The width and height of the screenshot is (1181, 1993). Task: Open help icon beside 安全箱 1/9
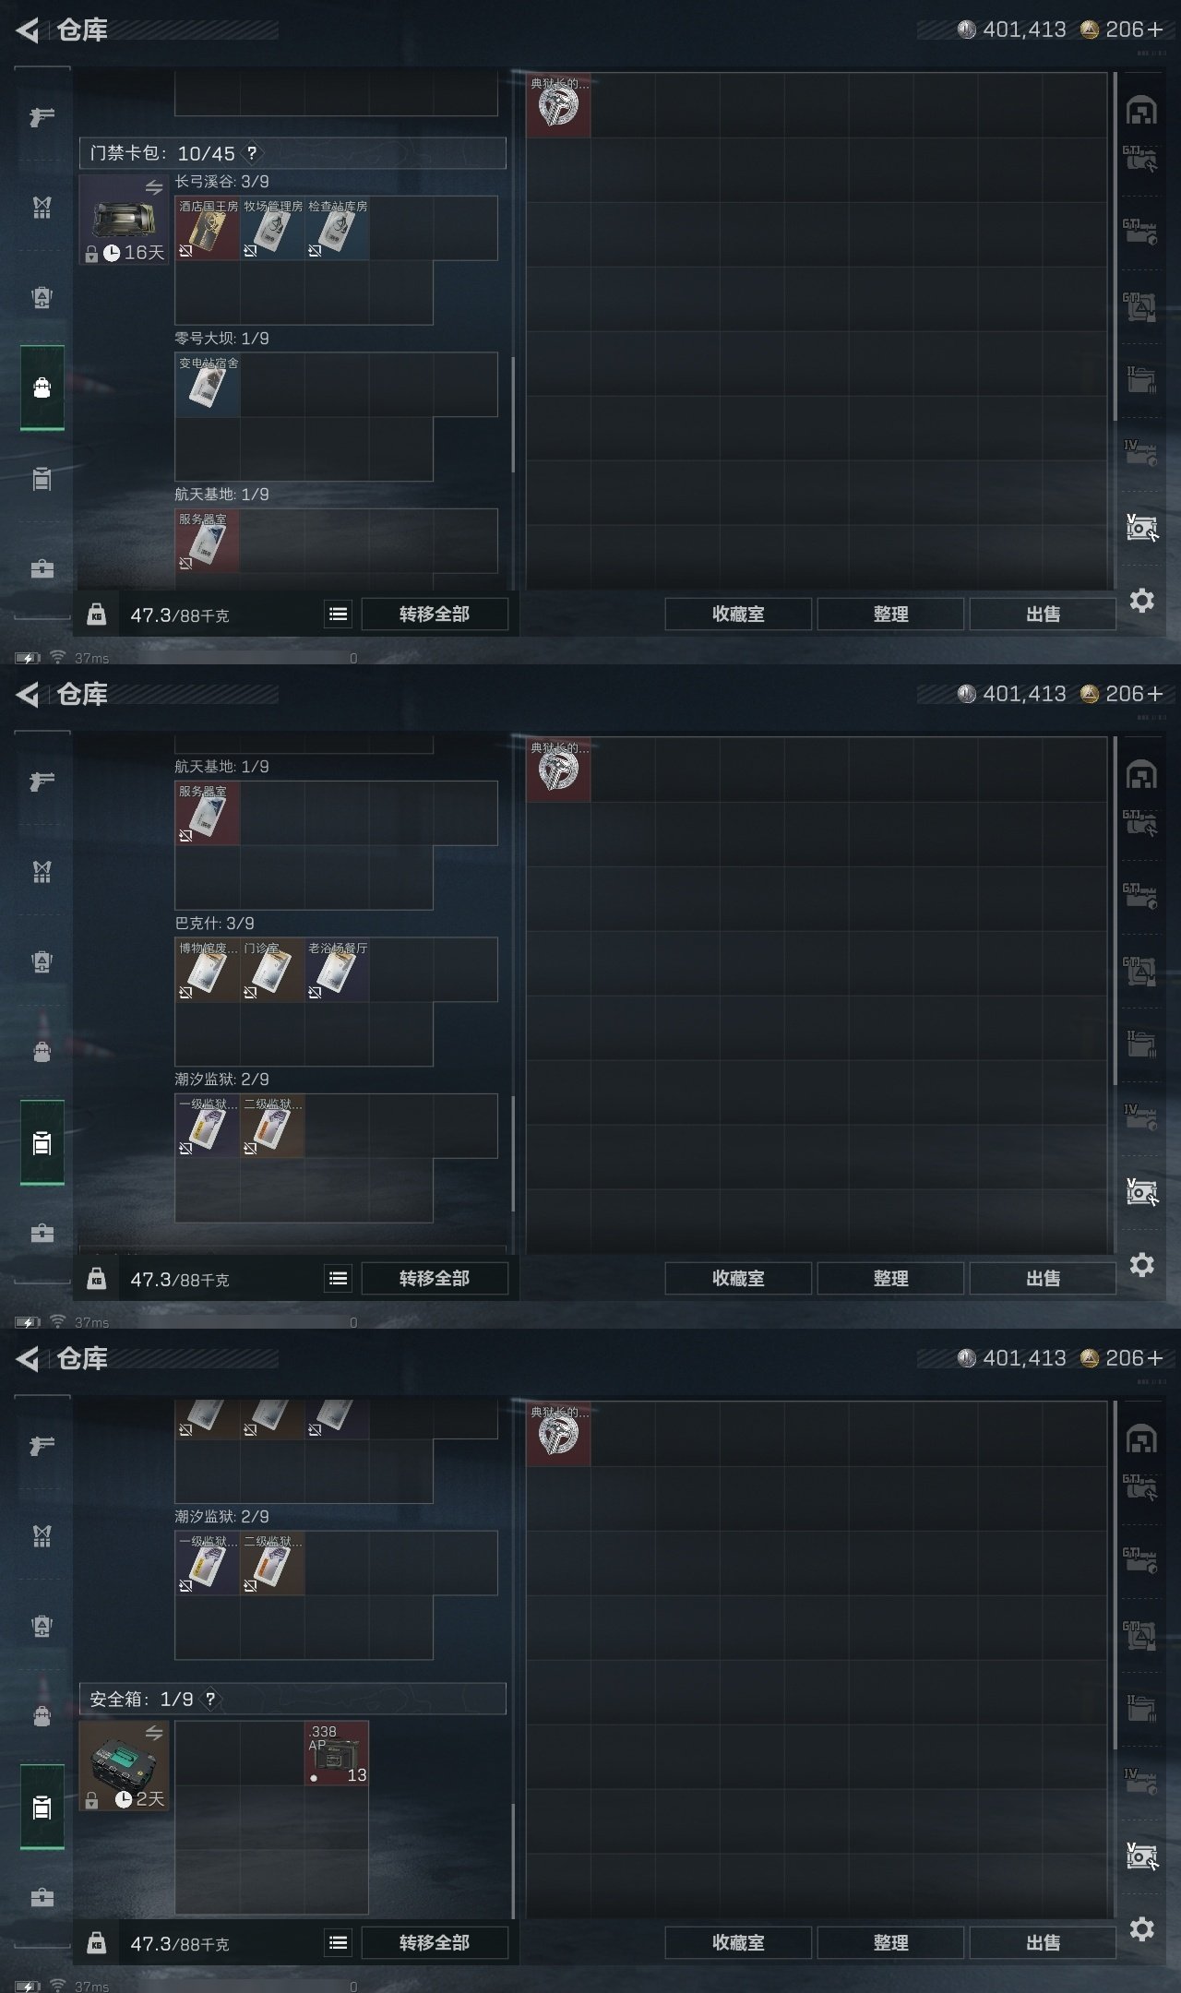[210, 1699]
